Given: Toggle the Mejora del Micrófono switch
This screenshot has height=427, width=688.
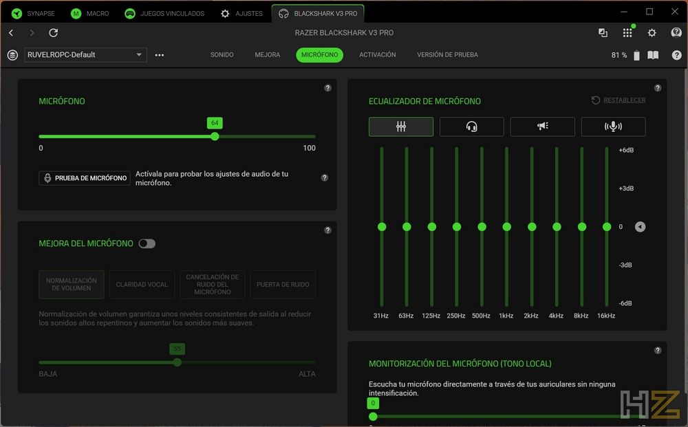Looking at the screenshot, I should (147, 243).
